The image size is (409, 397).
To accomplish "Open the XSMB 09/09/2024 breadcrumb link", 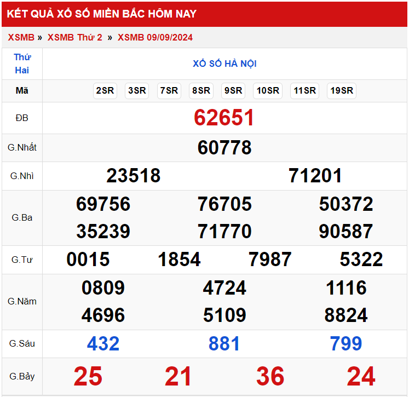I will 155,37.
